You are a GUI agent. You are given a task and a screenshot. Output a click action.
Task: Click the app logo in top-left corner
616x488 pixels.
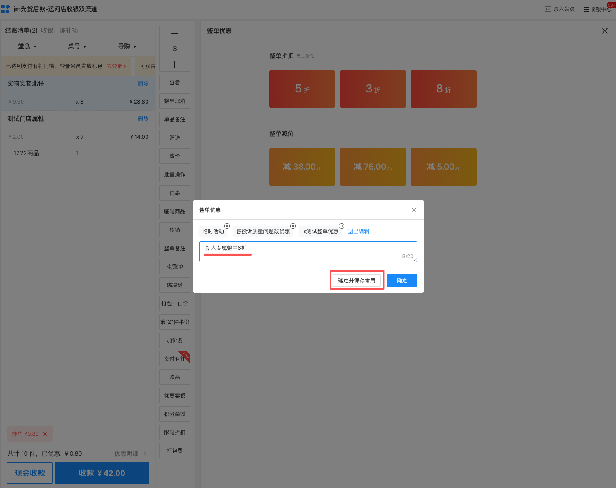point(5,9)
